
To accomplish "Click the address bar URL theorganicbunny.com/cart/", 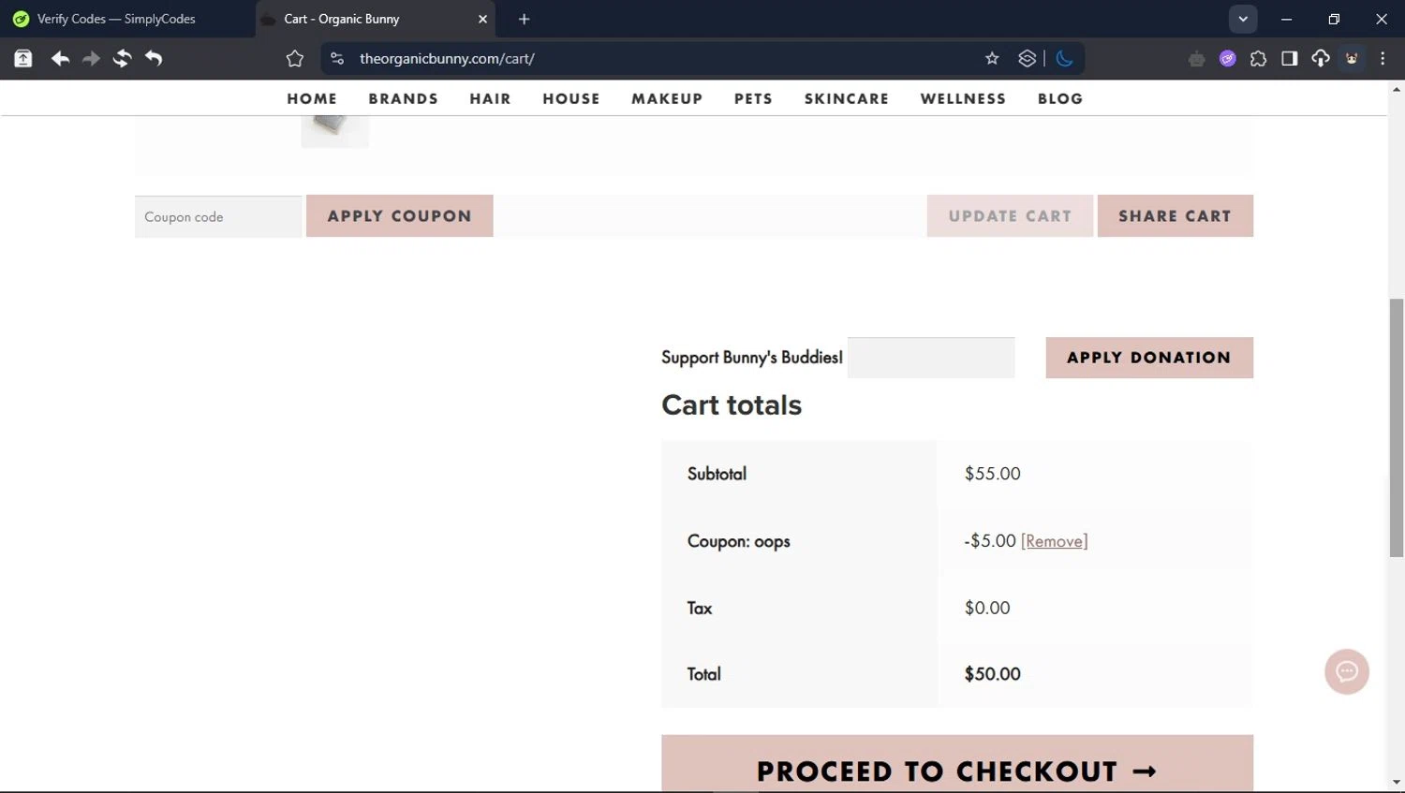I will point(447,59).
